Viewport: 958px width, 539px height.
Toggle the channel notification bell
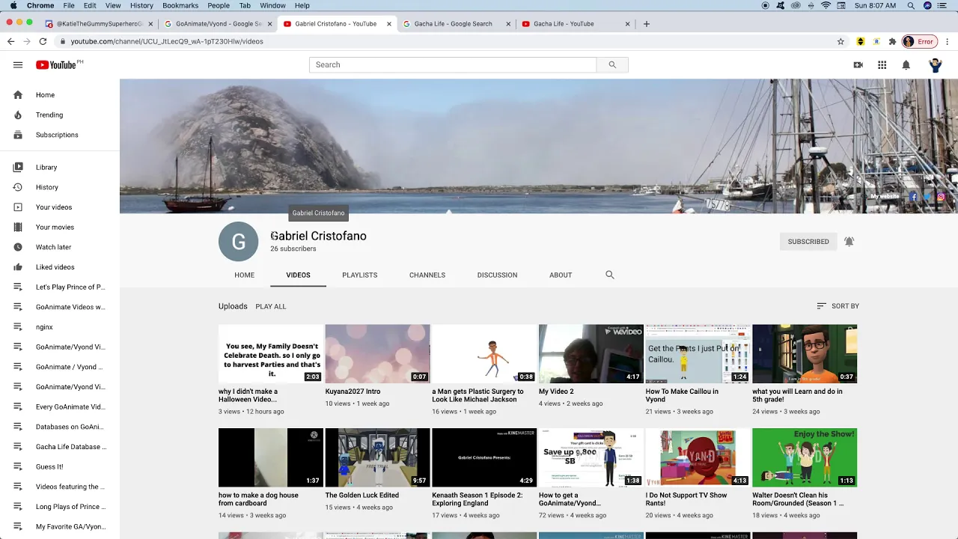pyautogui.click(x=849, y=242)
